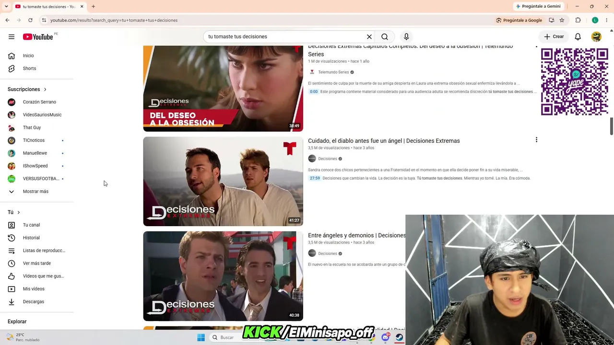The image size is (614, 345).
Task: Open the Chrome profile L avatar
Action: pos(595,20)
